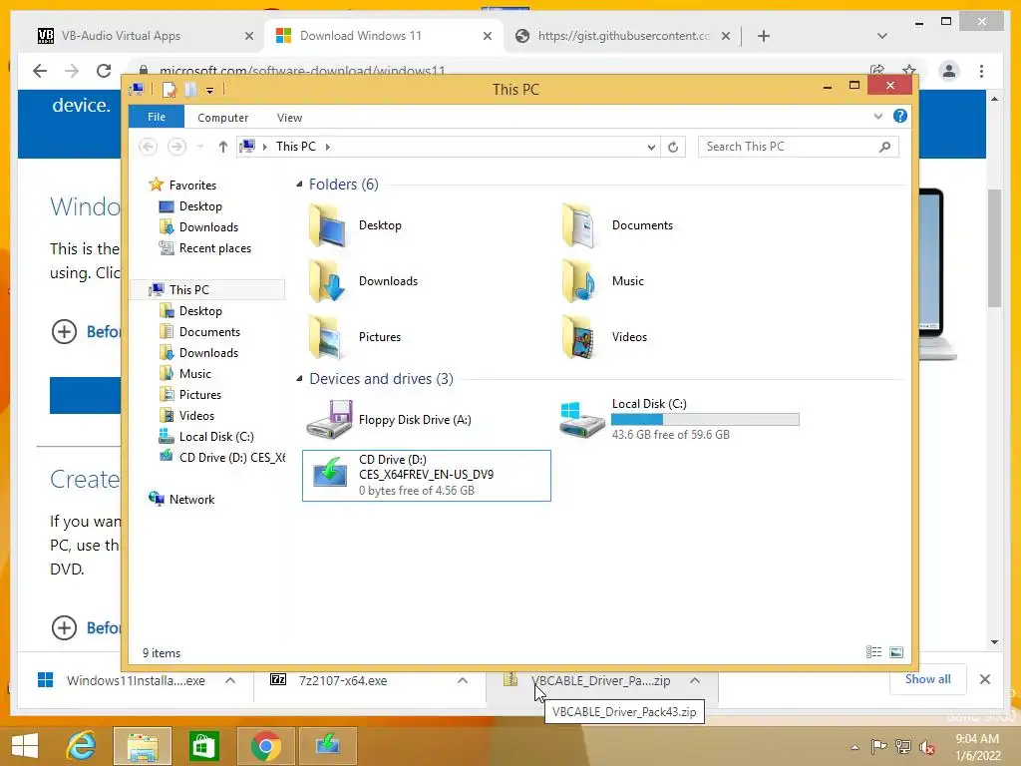Switch to details view in status bar
The width and height of the screenshot is (1021, 766).
point(873,652)
